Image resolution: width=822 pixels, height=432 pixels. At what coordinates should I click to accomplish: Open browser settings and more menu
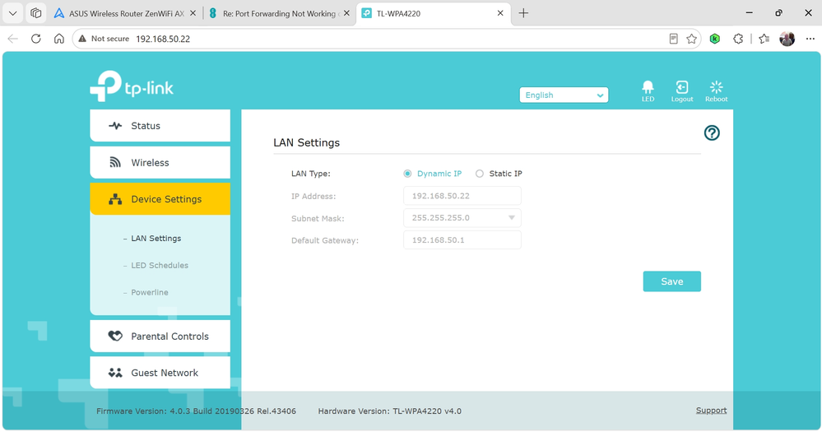click(810, 39)
